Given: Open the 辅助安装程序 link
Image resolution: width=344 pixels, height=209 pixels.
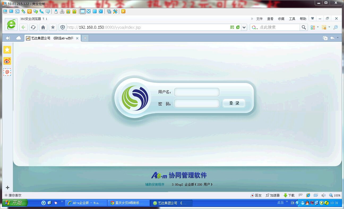Looking at the screenshot, I should click(x=155, y=184).
